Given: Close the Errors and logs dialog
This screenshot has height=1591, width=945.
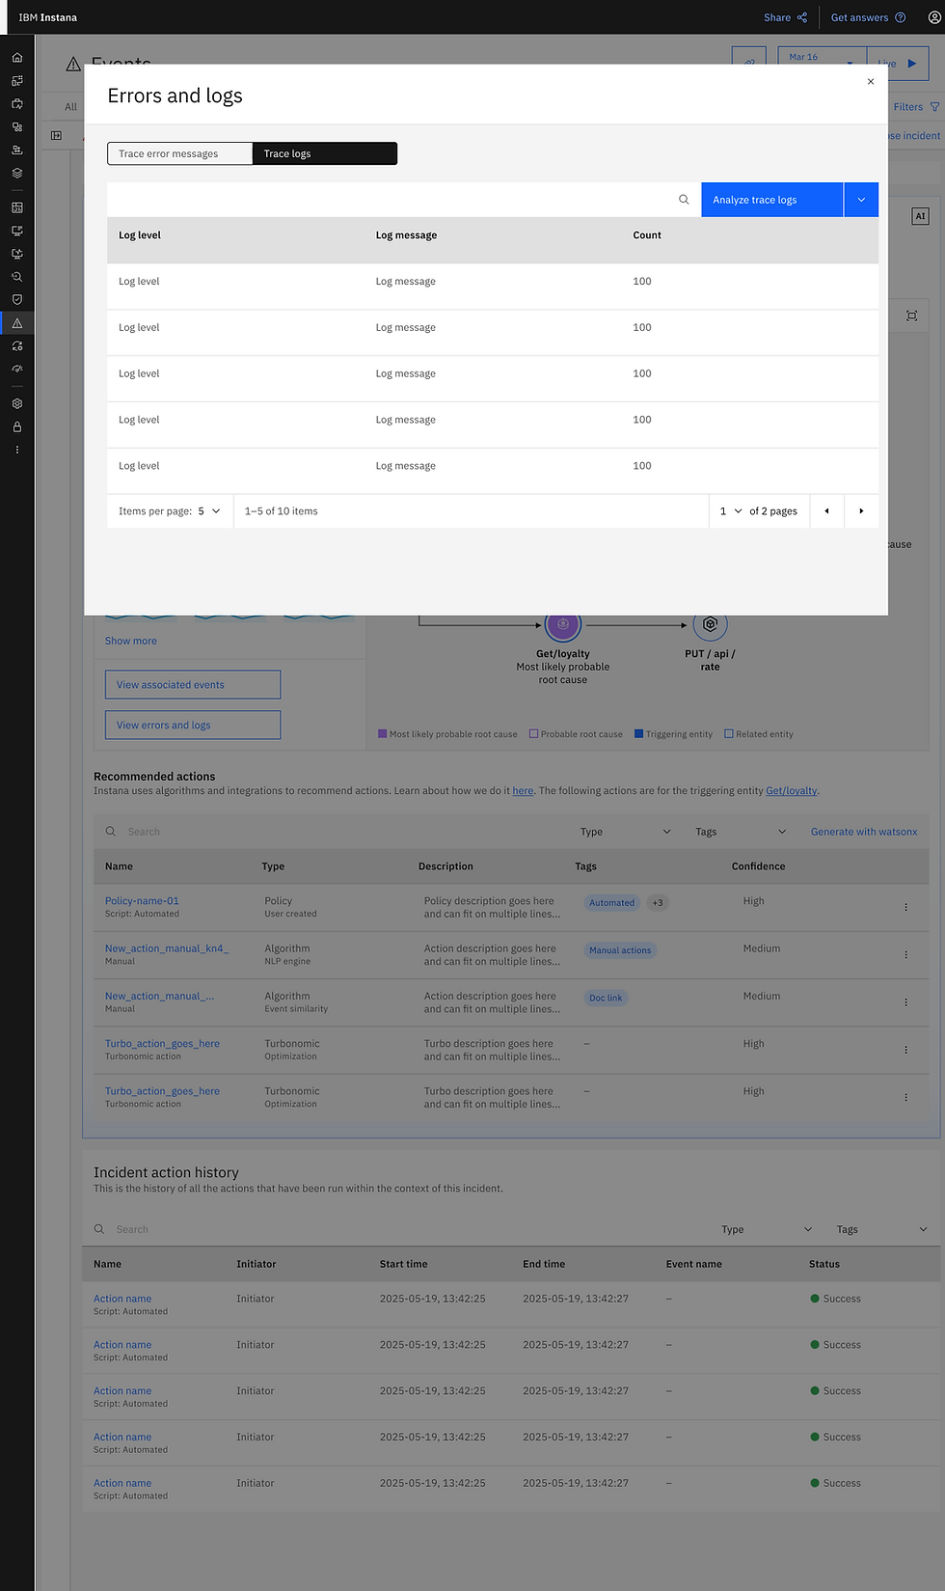Looking at the screenshot, I should coord(871,82).
